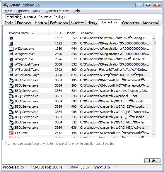164x172 pixels.
Task: Click the SWP: 0 % status entry
Action: point(102,167)
